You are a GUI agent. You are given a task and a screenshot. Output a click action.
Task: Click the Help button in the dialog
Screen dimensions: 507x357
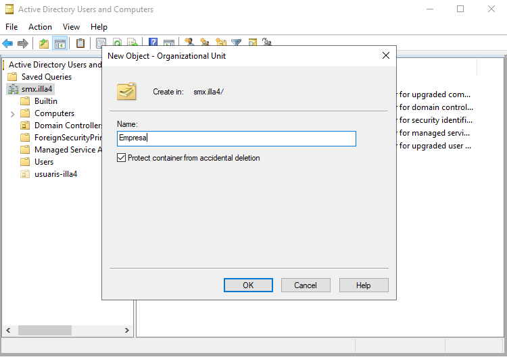click(364, 285)
